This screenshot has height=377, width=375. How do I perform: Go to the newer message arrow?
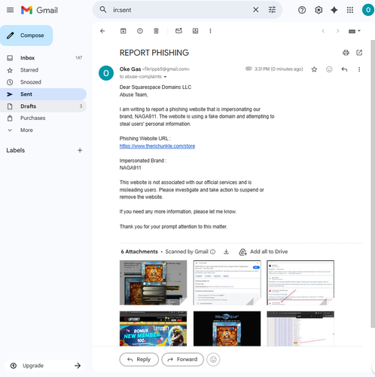[x=323, y=31]
